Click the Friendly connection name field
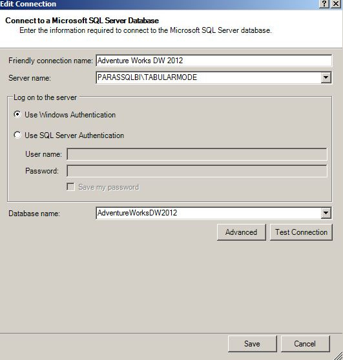The image size is (343, 360). coord(214,61)
